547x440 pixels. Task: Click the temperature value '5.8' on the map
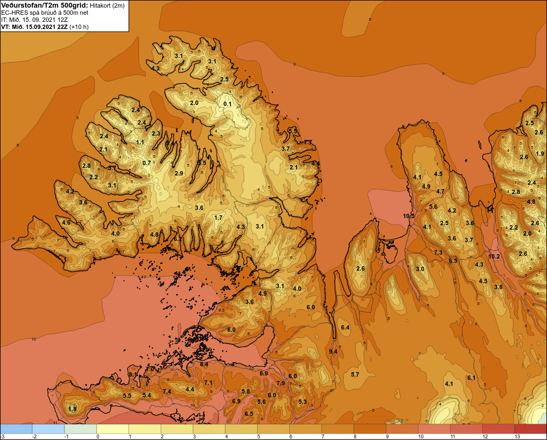246,391
